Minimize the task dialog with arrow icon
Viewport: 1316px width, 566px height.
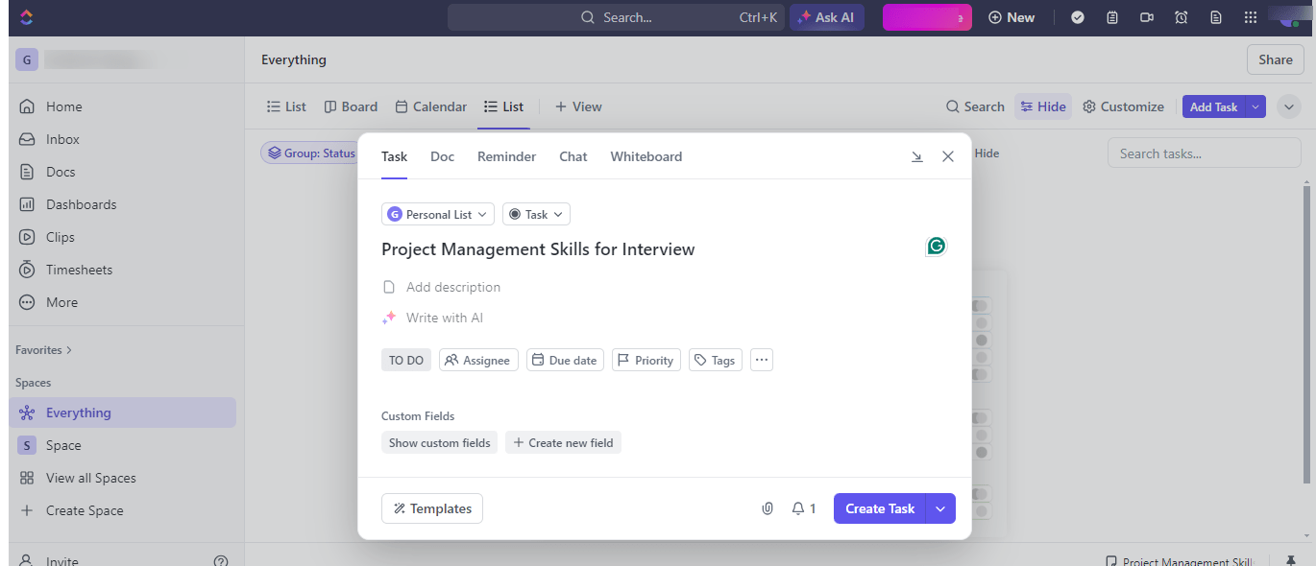(917, 156)
